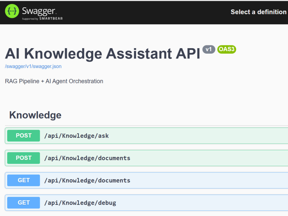
Task: Click the GET badge beside /api/Knowledge/documents
Action: [x=24, y=180]
